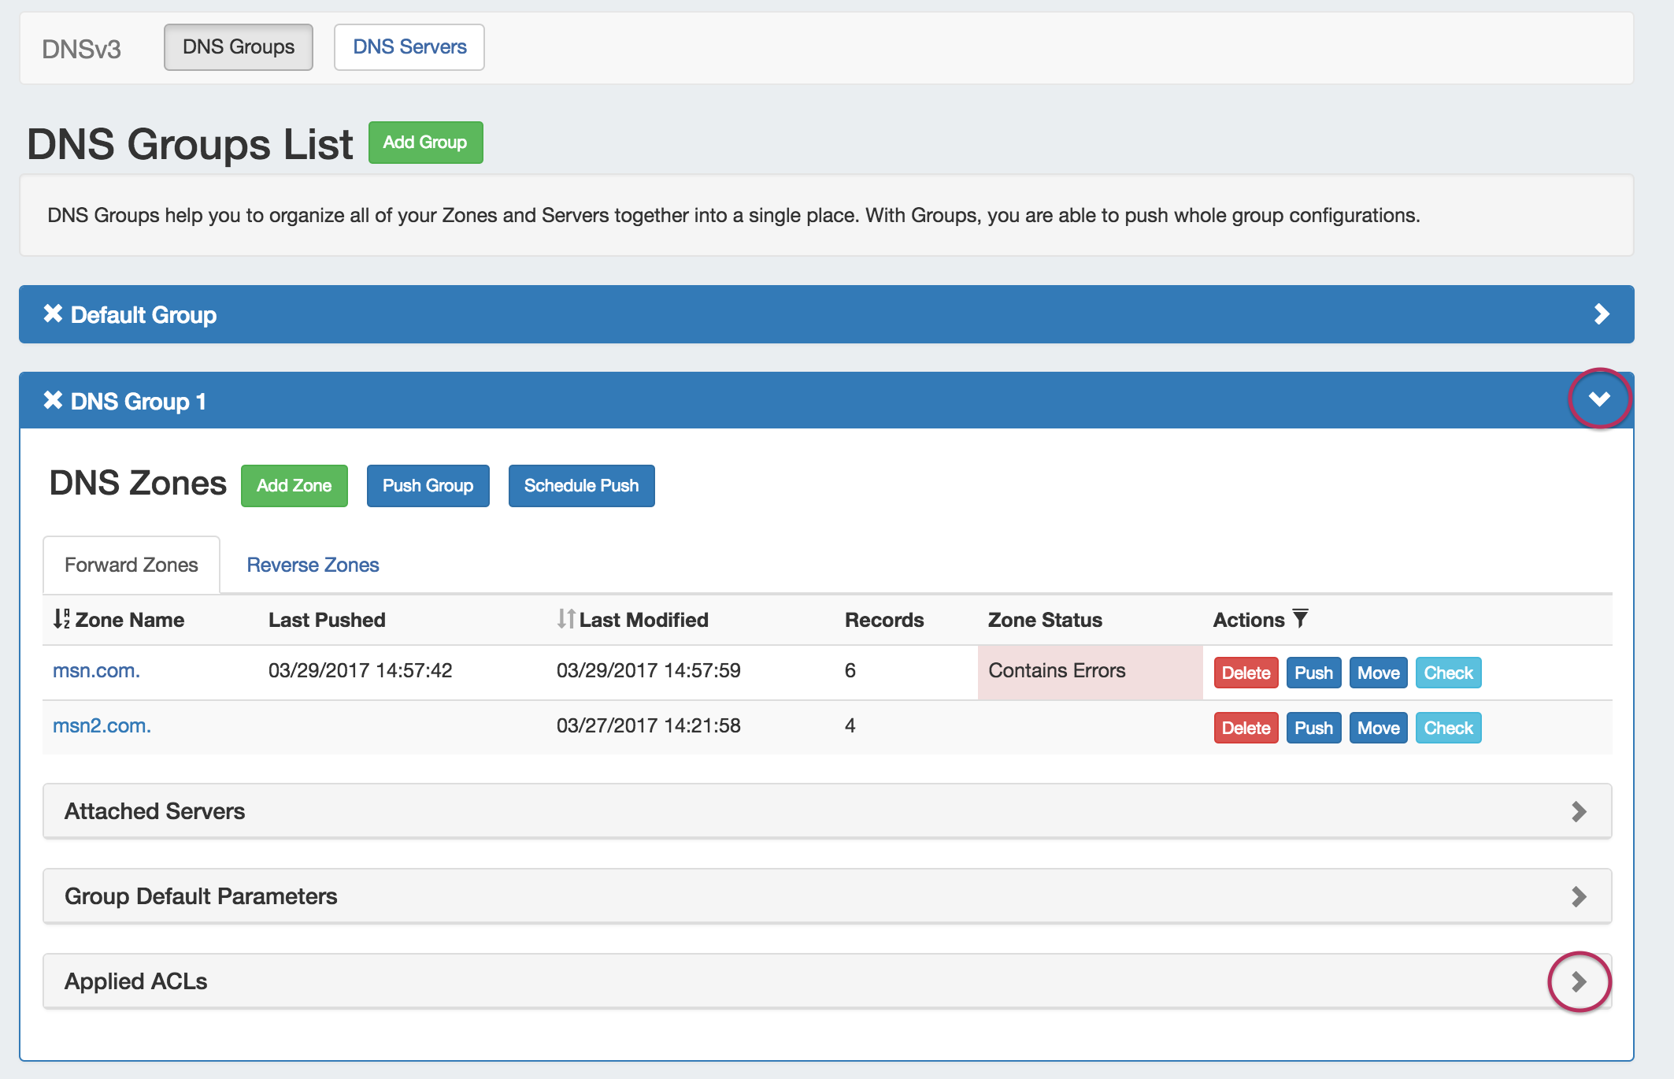The height and width of the screenshot is (1079, 1674).
Task: Click the X icon beside Default Group
Action: (x=53, y=313)
